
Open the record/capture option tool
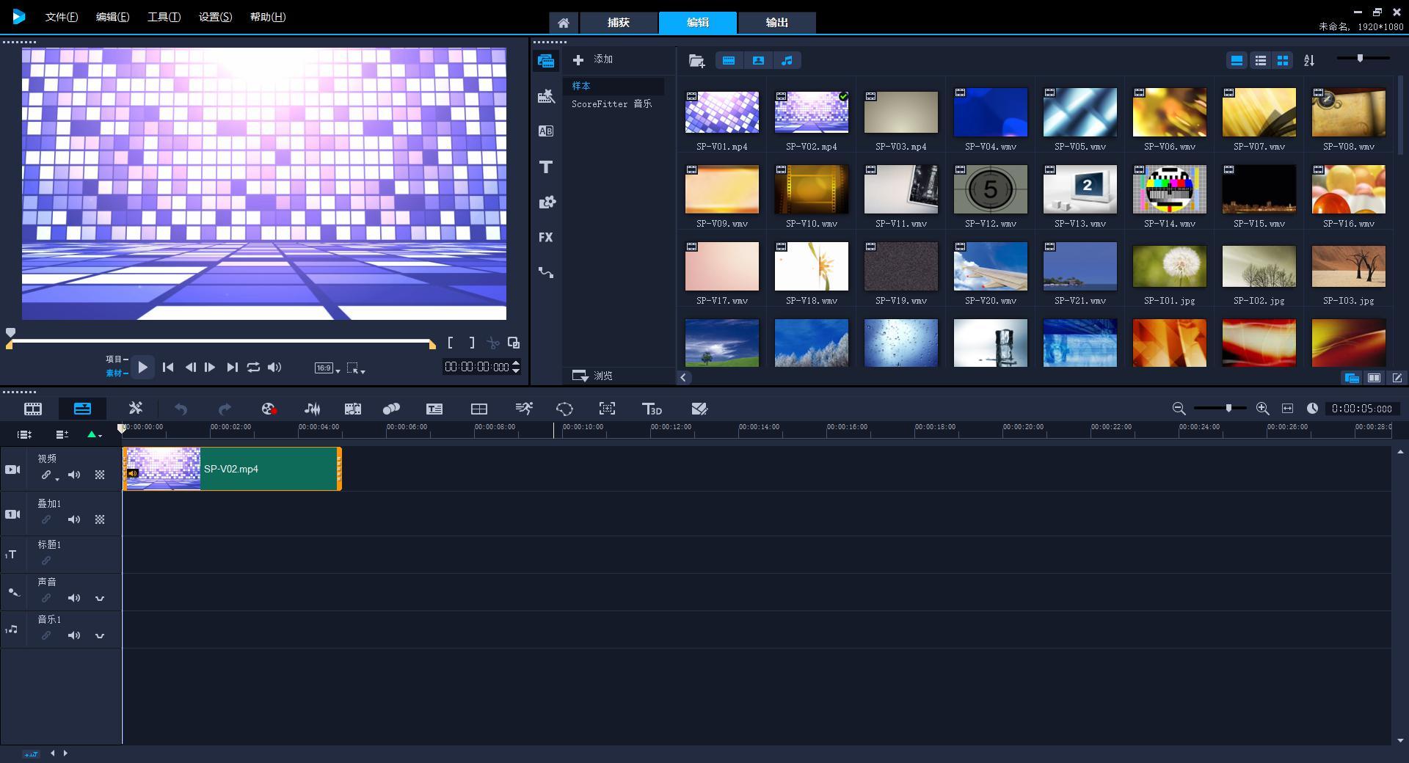(x=269, y=409)
